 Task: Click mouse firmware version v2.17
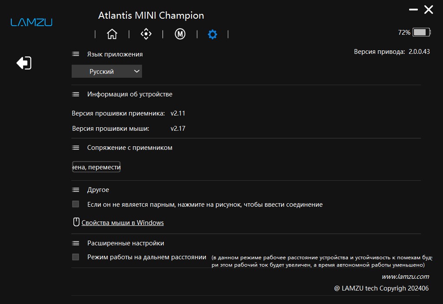(x=178, y=129)
